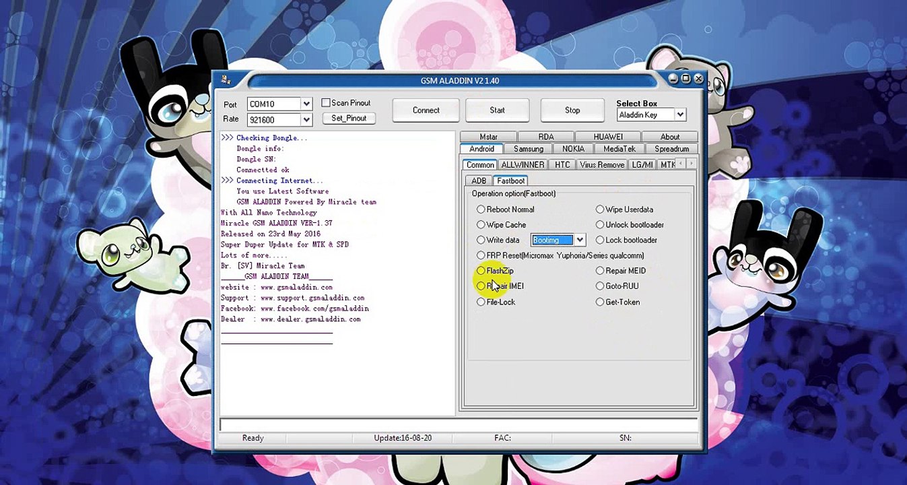This screenshot has height=485, width=907.
Task: Click the inner tab strip right arrow
Action: [691, 164]
